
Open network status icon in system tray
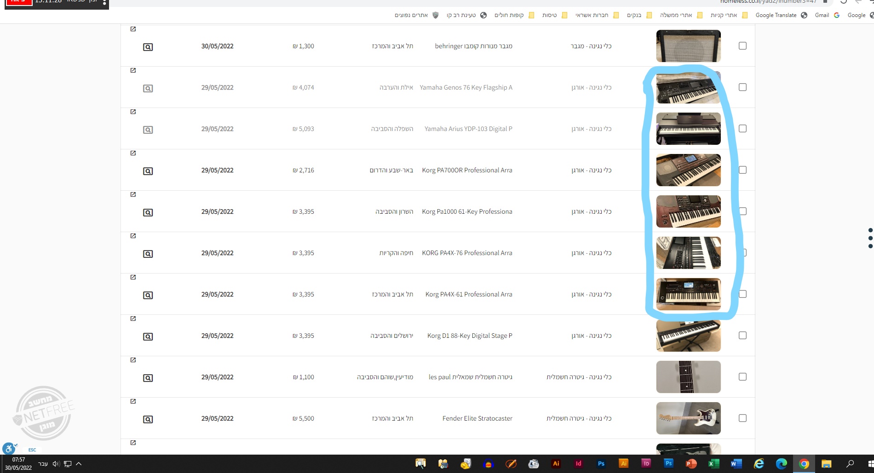(68, 463)
